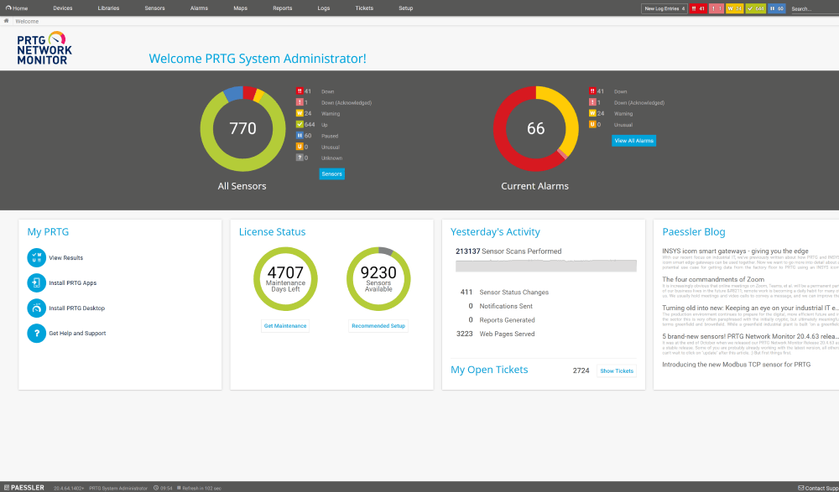Open the Turning old into new blog post
Image resolution: width=839 pixels, height=492 pixels.
(x=750, y=308)
